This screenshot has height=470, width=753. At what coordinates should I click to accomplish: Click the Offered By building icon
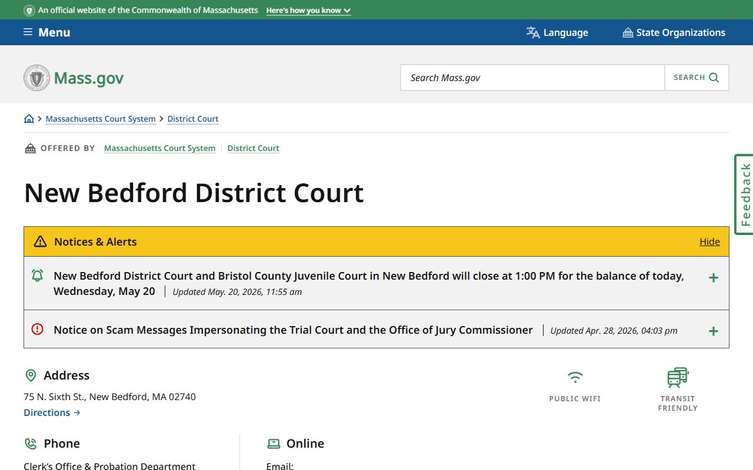click(30, 148)
